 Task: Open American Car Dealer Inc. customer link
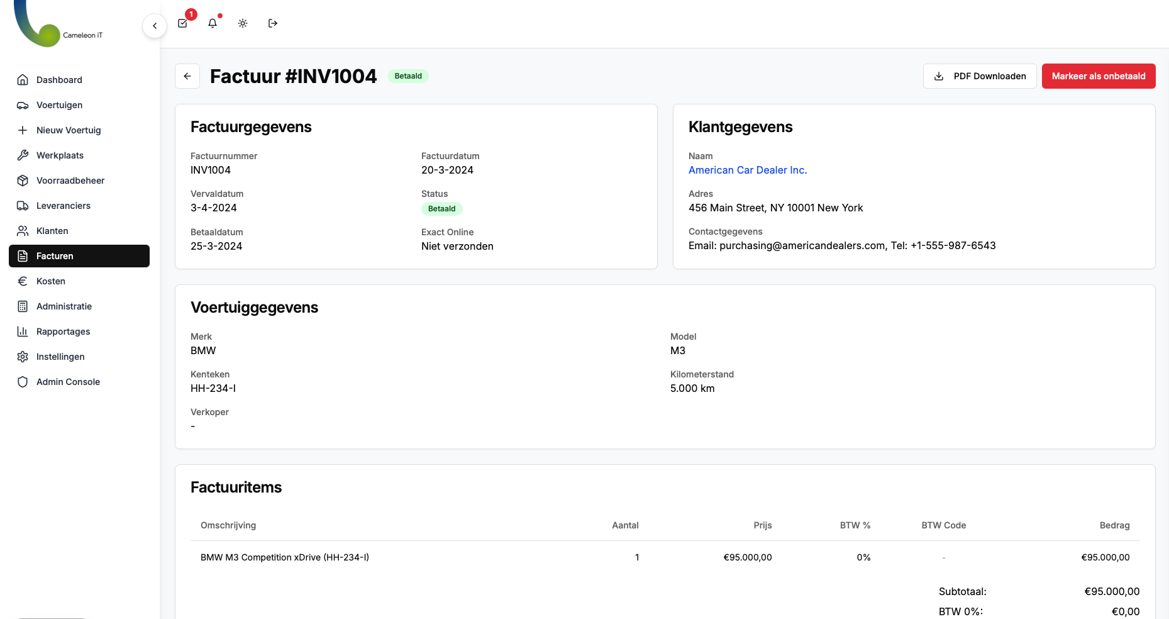(x=747, y=170)
